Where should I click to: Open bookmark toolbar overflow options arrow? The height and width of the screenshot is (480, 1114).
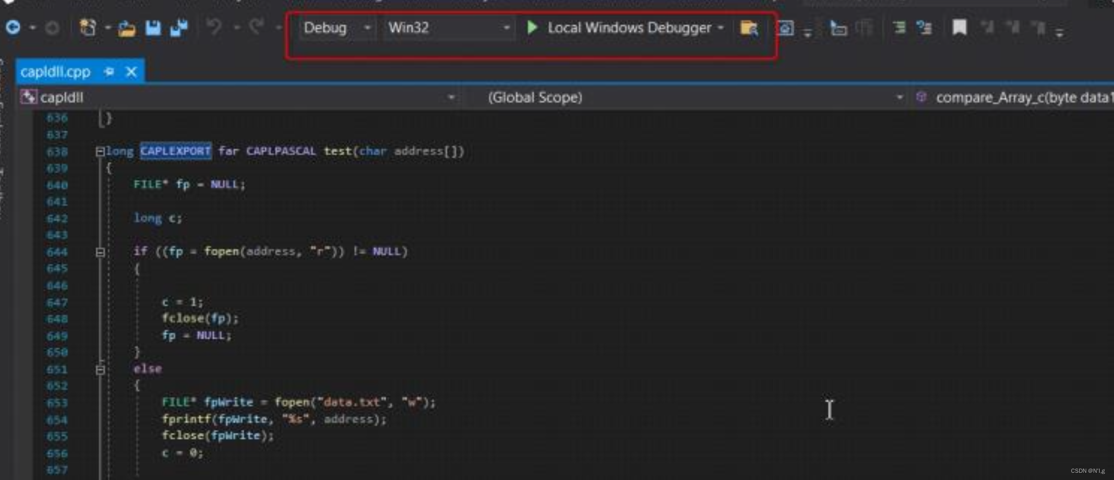[x=1060, y=32]
